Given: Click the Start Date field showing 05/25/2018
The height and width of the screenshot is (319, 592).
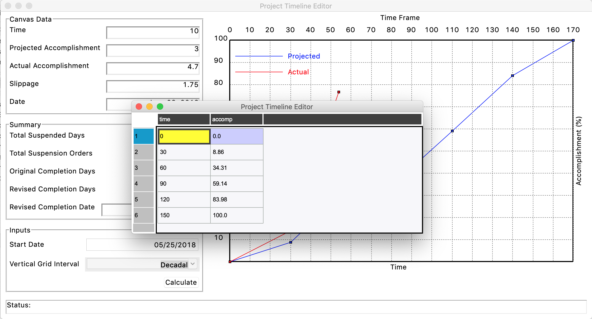Looking at the screenshot, I should pyautogui.click(x=142, y=245).
